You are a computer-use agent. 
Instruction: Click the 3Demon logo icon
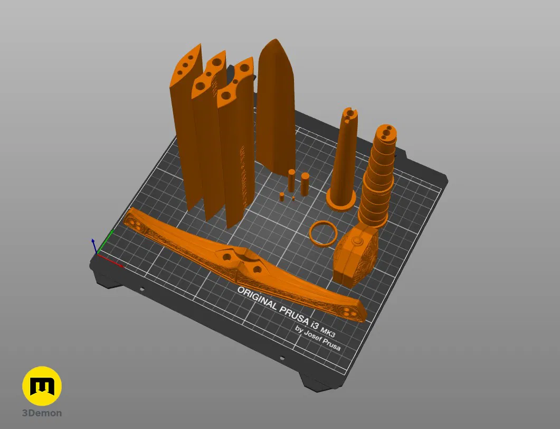tap(42, 386)
